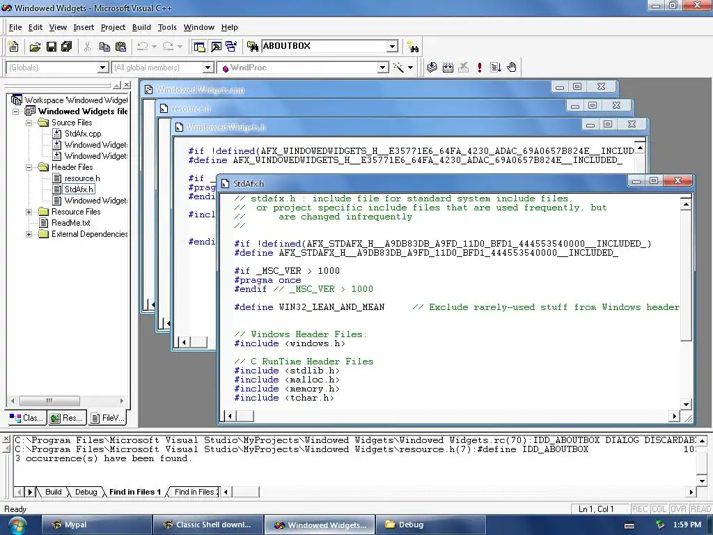Open the Undo history dropdown arrow
This screenshot has height=535, width=713.
pyautogui.click(x=154, y=47)
